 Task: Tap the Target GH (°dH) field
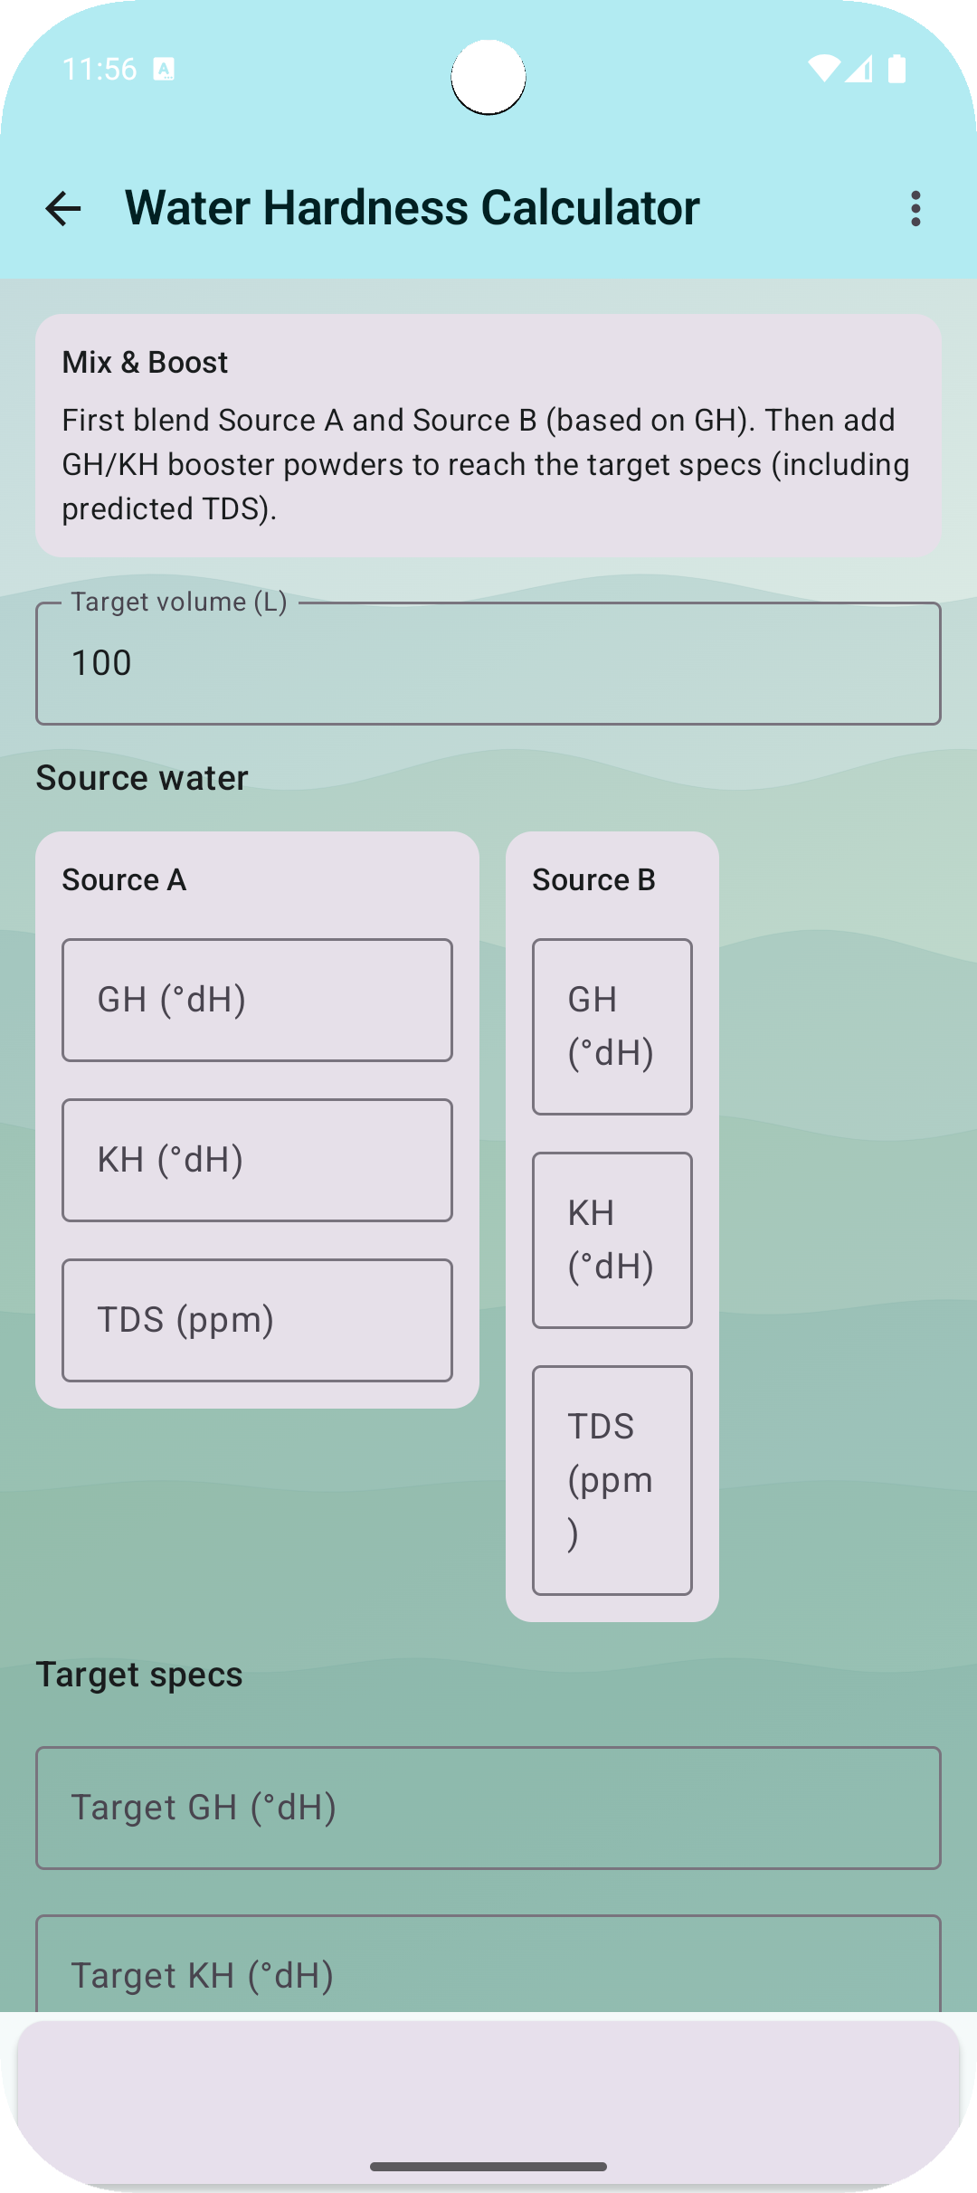(x=488, y=1807)
